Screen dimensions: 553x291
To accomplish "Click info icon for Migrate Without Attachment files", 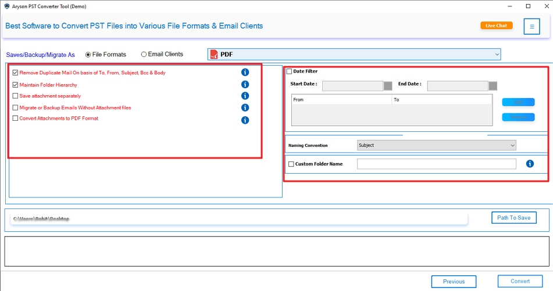I will coord(245,107).
